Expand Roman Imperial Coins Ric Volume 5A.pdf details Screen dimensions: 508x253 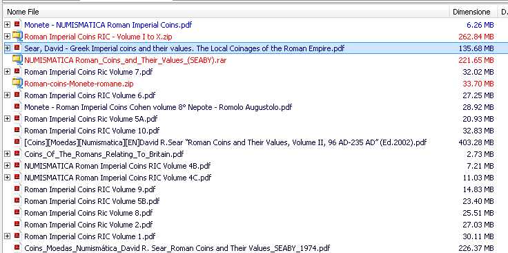click(8, 119)
